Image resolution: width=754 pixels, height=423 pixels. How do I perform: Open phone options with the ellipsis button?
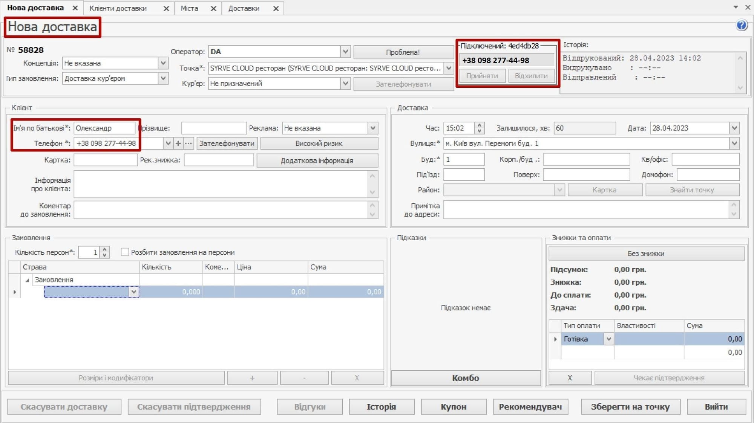pyautogui.click(x=188, y=143)
